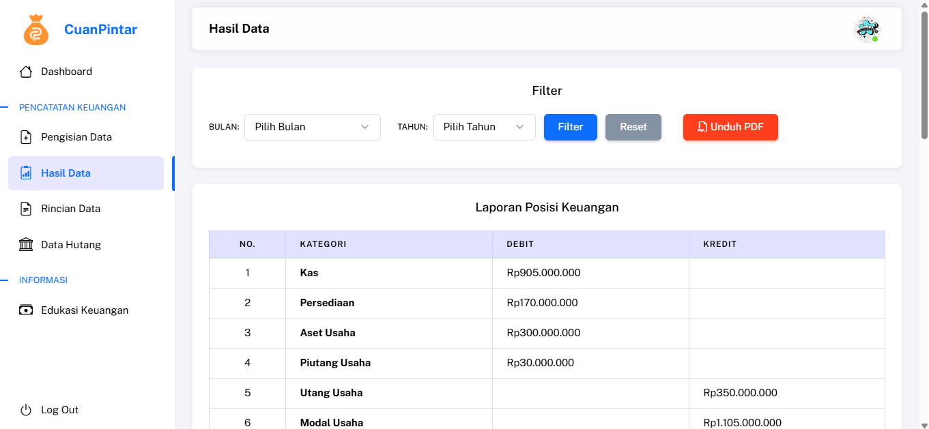Click the Pengisian Data file-plus icon
929x429 pixels.
(26, 137)
